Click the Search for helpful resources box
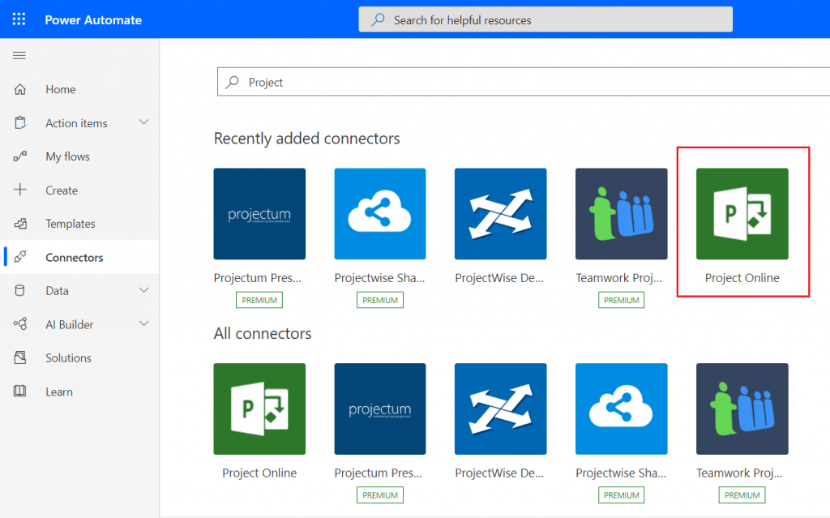Viewport: 830px width, 518px height. point(545,19)
